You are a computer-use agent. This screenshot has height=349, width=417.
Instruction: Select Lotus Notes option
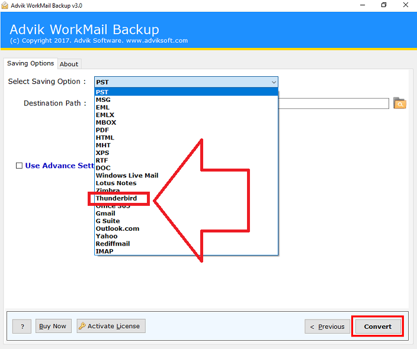tap(186, 183)
